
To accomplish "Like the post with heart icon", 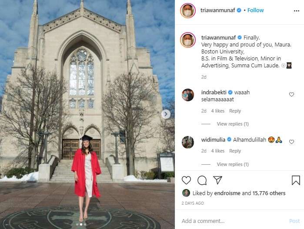I will (186, 180).
